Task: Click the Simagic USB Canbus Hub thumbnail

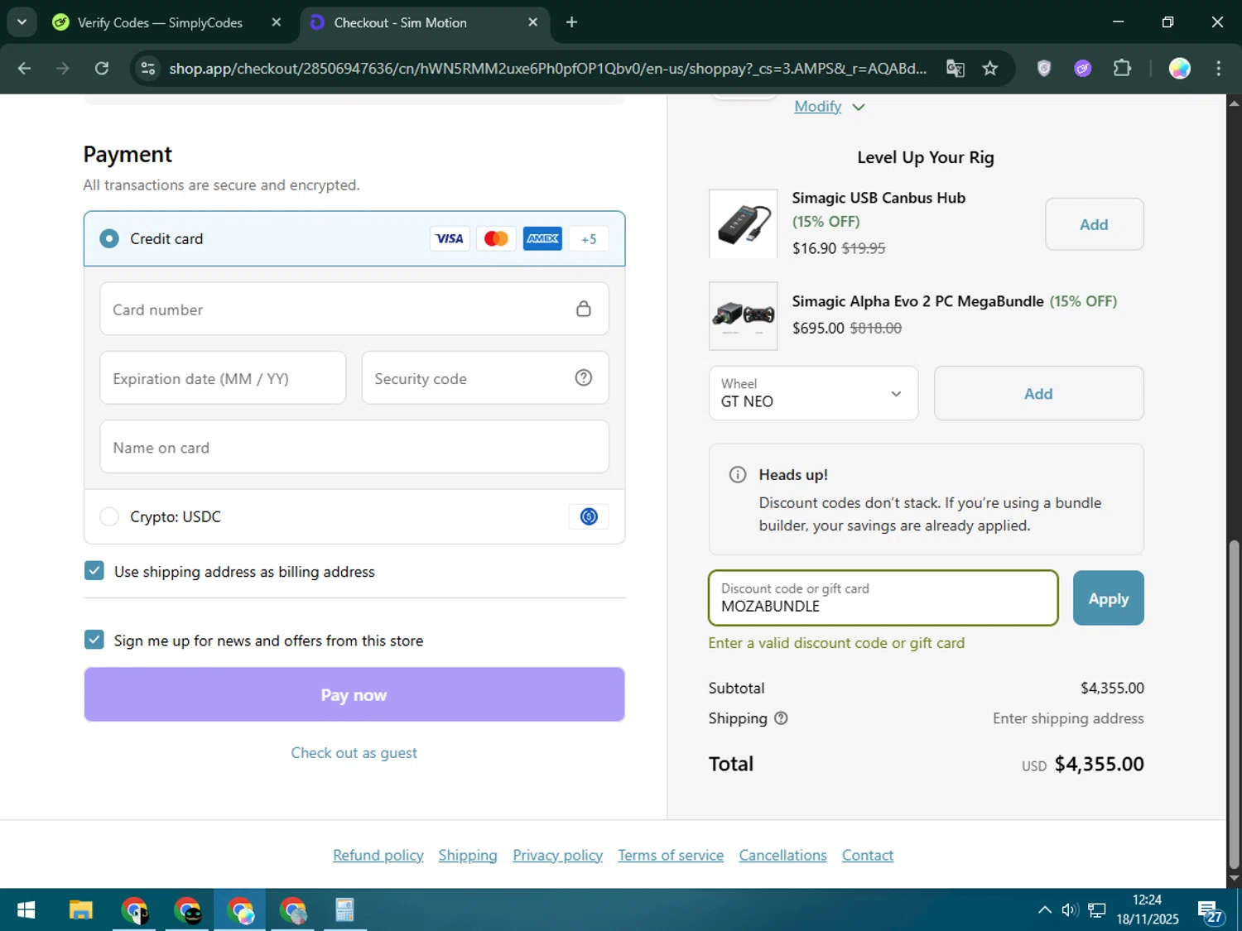Action: click(x=744, y=223)
